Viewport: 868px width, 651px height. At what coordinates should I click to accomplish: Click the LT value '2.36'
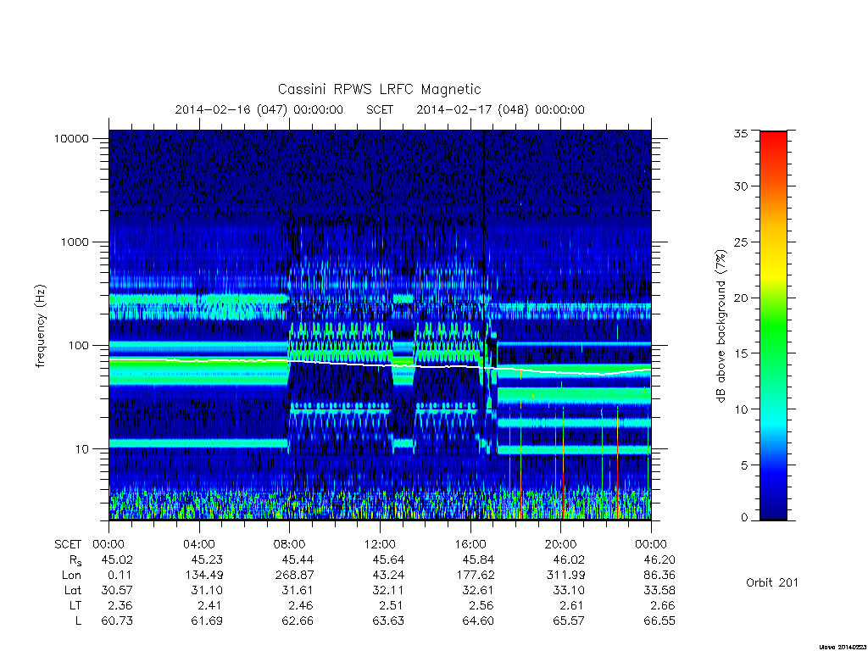120,605
